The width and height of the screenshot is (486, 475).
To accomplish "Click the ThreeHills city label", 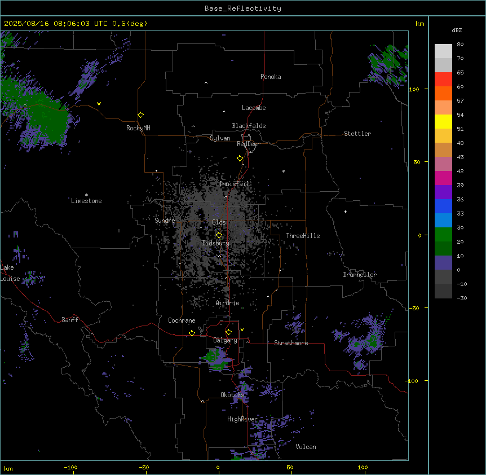I will [x=303, y=236].
